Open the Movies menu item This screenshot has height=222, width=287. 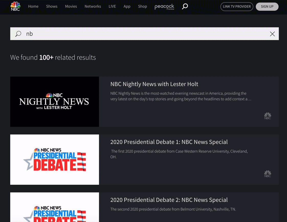coord(71,6)
